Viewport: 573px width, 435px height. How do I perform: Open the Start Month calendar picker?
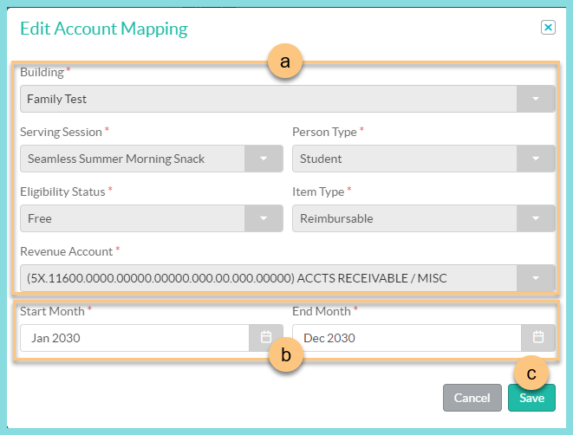(266, 338)
